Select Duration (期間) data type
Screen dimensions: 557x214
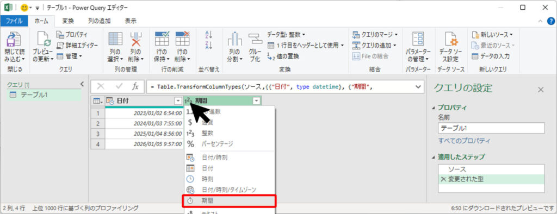tap(230, 200)
